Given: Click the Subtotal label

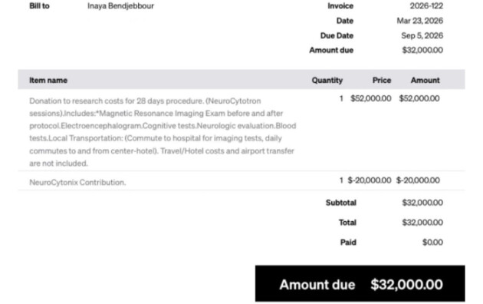Looking at the screenshot, I should click(341, 203).
